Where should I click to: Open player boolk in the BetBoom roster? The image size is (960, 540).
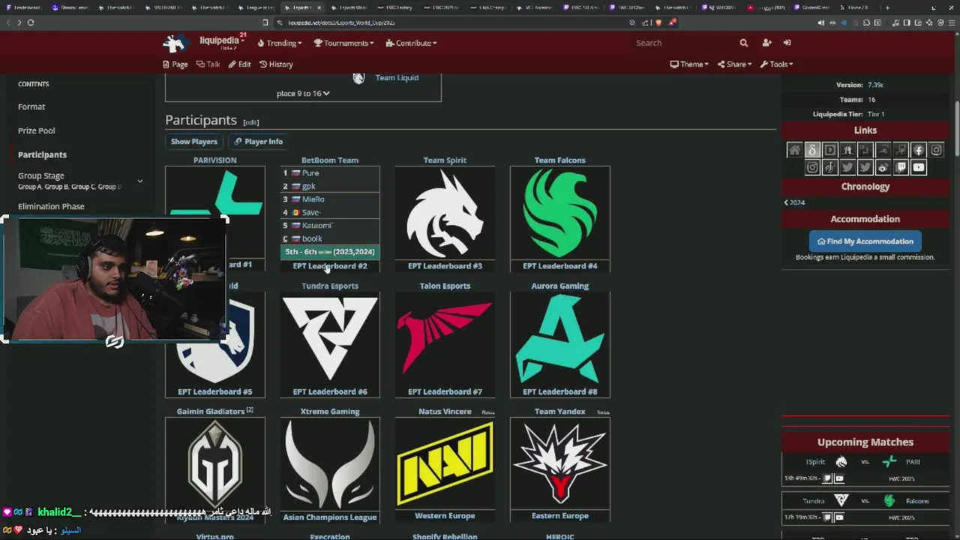pos(312,238)
